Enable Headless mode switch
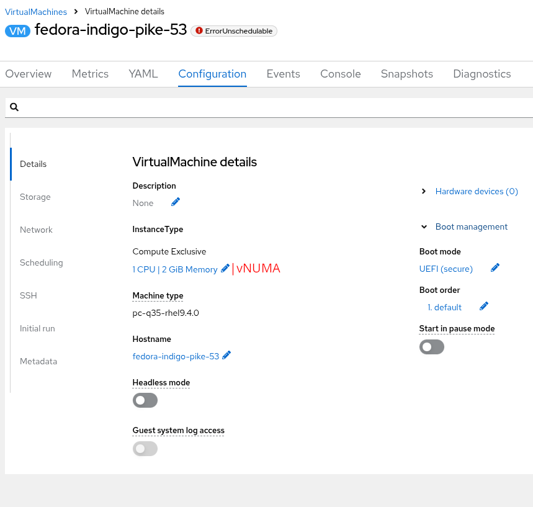533x507 pixels. [145, 401]
